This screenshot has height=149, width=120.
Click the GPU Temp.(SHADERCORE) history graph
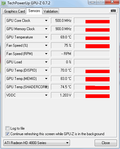point(92,87)
